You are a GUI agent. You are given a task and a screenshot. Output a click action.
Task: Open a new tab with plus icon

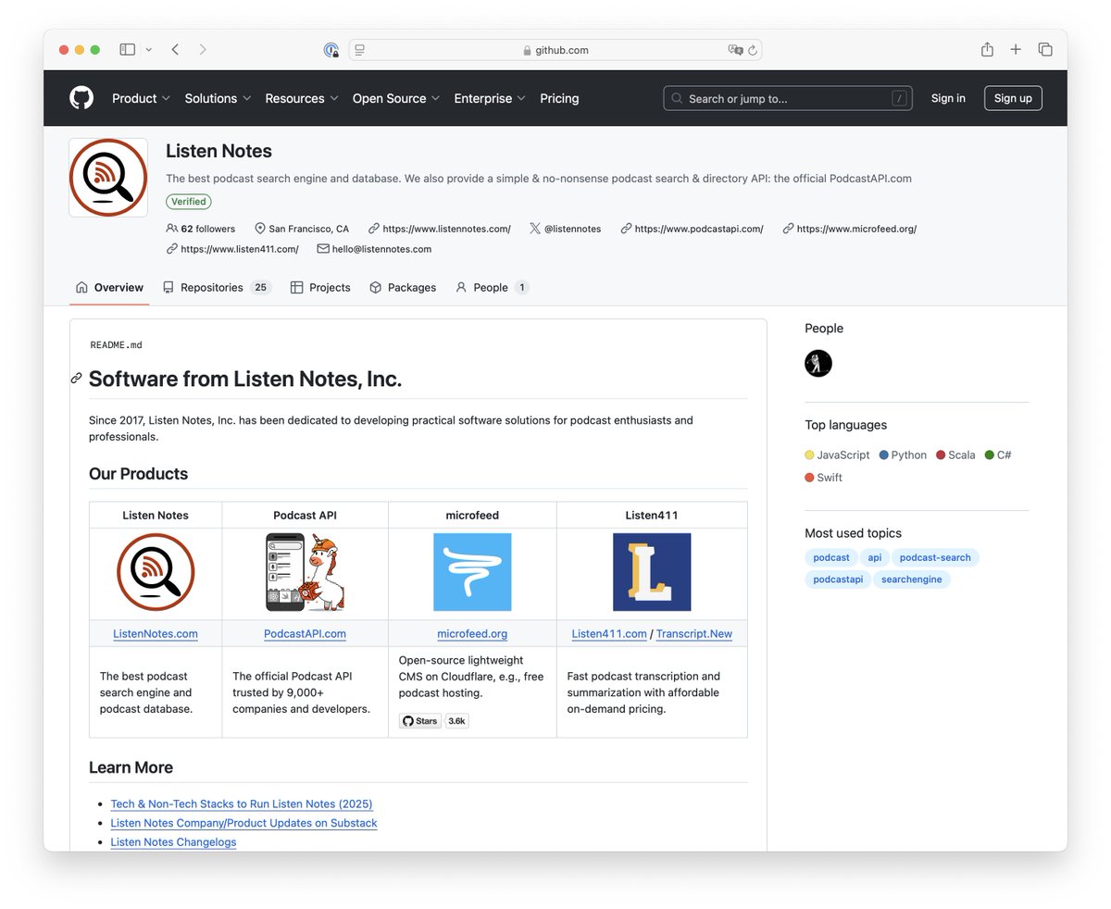1016,50
